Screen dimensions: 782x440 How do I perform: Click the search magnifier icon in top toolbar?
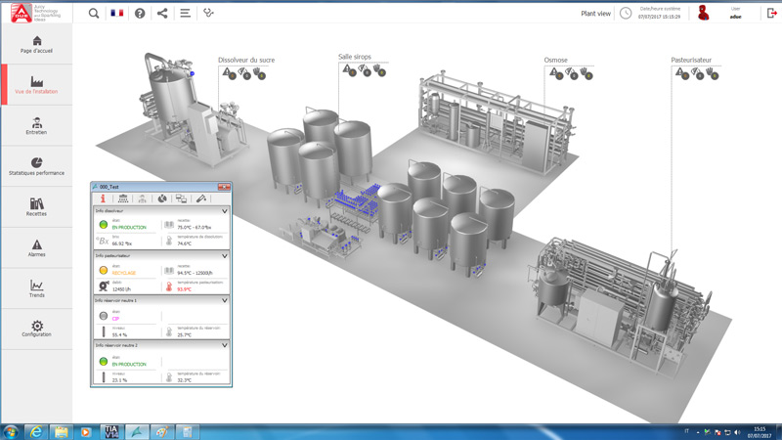[x=94, y=14]
